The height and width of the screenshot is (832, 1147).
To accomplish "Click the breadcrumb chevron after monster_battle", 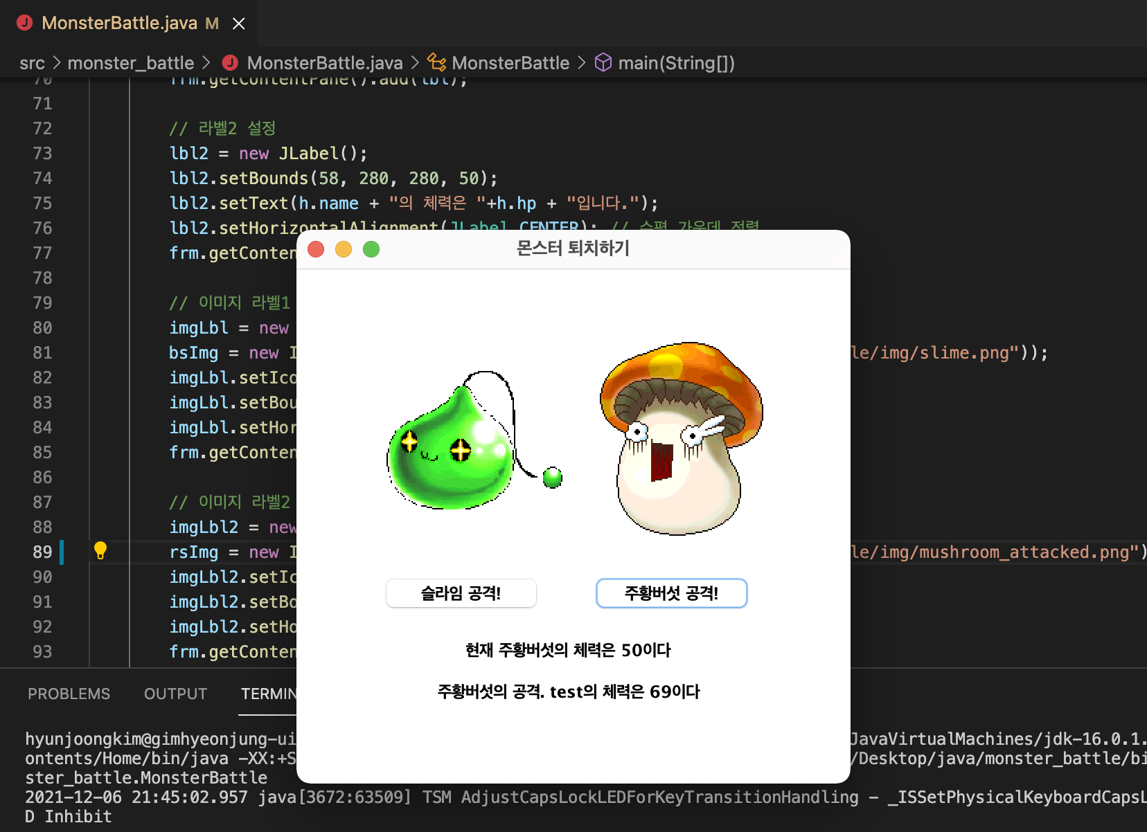I will (x=206, y=63).
